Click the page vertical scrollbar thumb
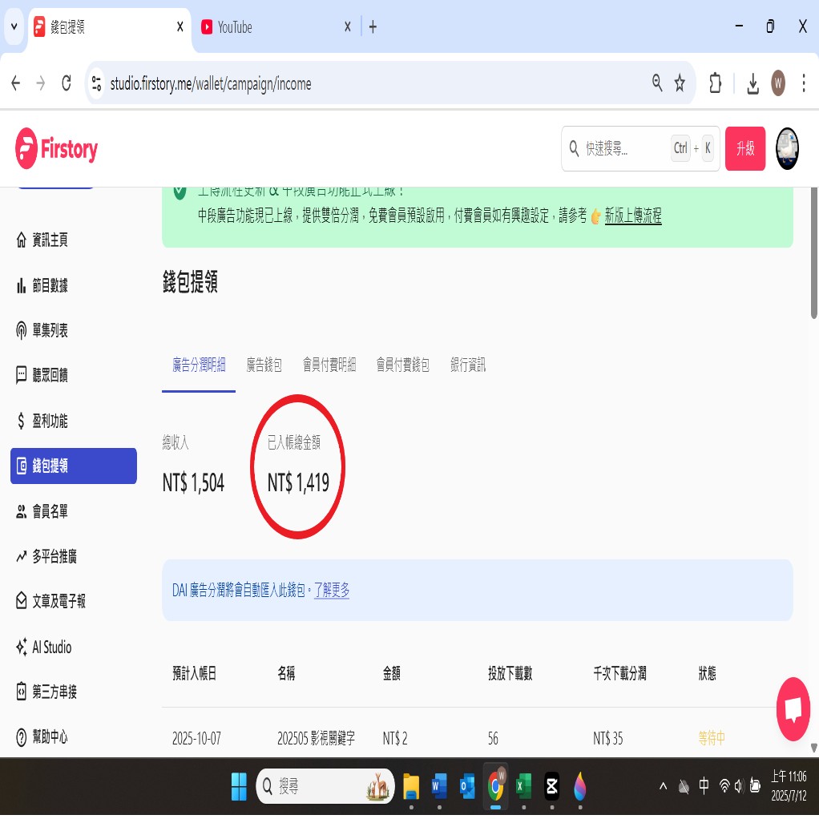The image size is (819, 819). pos(813,252)
